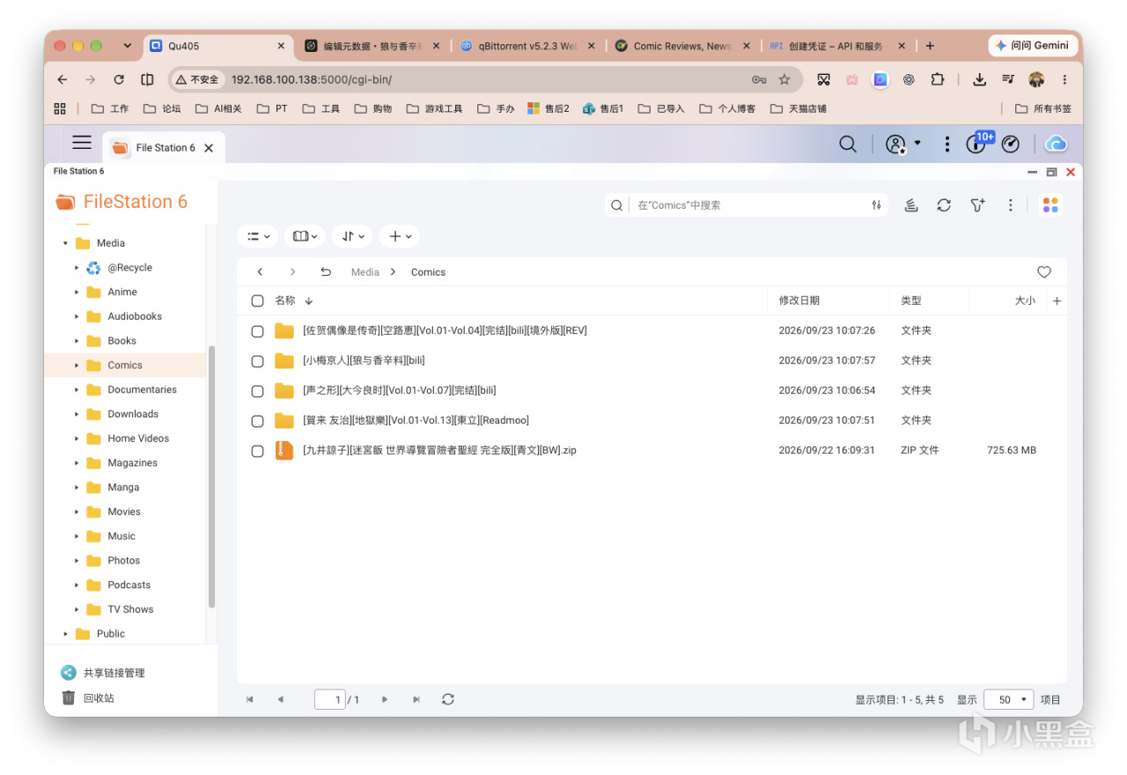Viewport: 1127px width, 775px height.
Task: Tick checkbox for 狼与香辛料 folder
Action: [257, 361]
